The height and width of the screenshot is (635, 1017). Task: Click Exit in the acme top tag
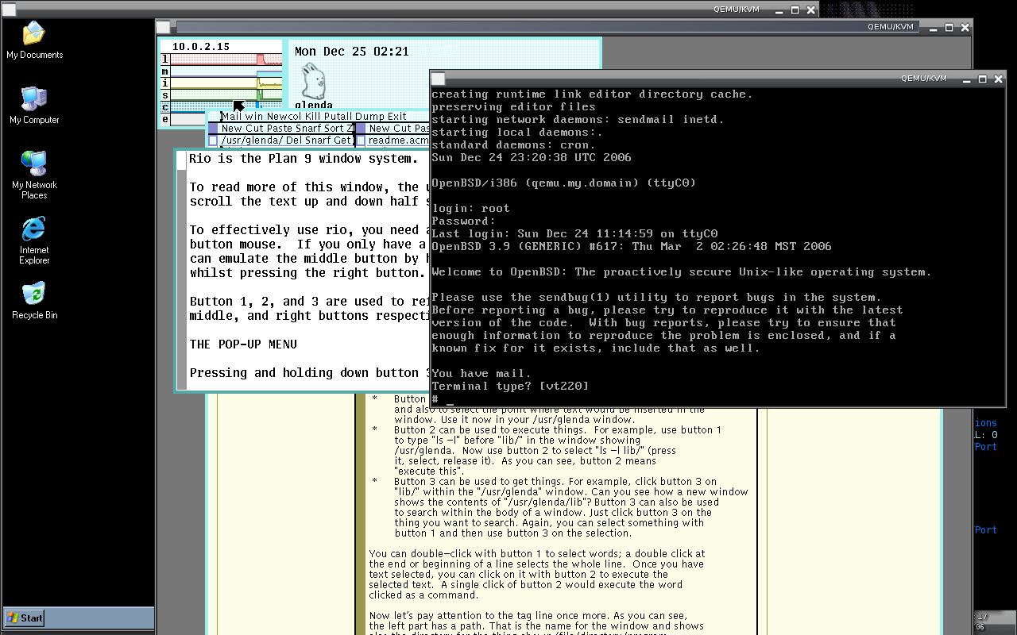tap(396, 117)
